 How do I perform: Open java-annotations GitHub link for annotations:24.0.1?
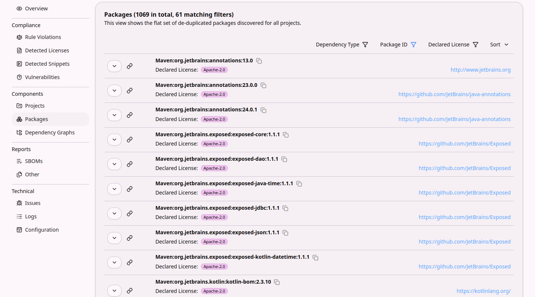click(x=454, y=119)
